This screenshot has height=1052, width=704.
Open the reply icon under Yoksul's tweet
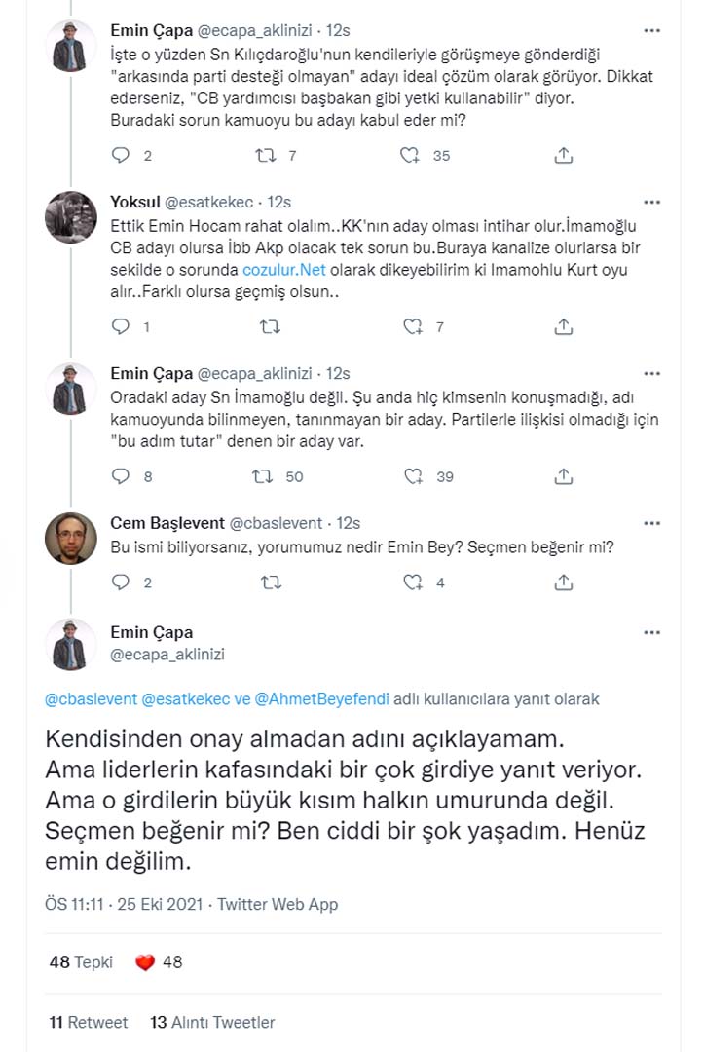(121, 327)
